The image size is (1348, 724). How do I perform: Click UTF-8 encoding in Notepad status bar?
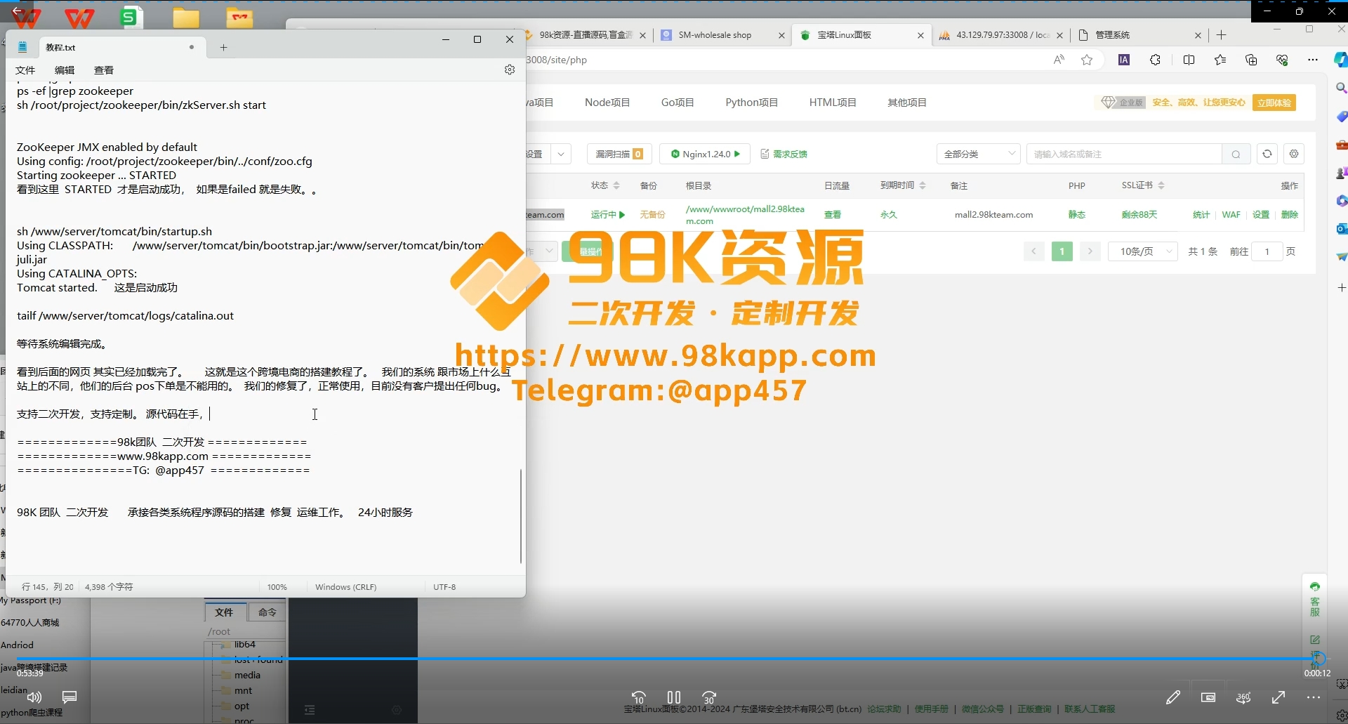click(444, 587)
